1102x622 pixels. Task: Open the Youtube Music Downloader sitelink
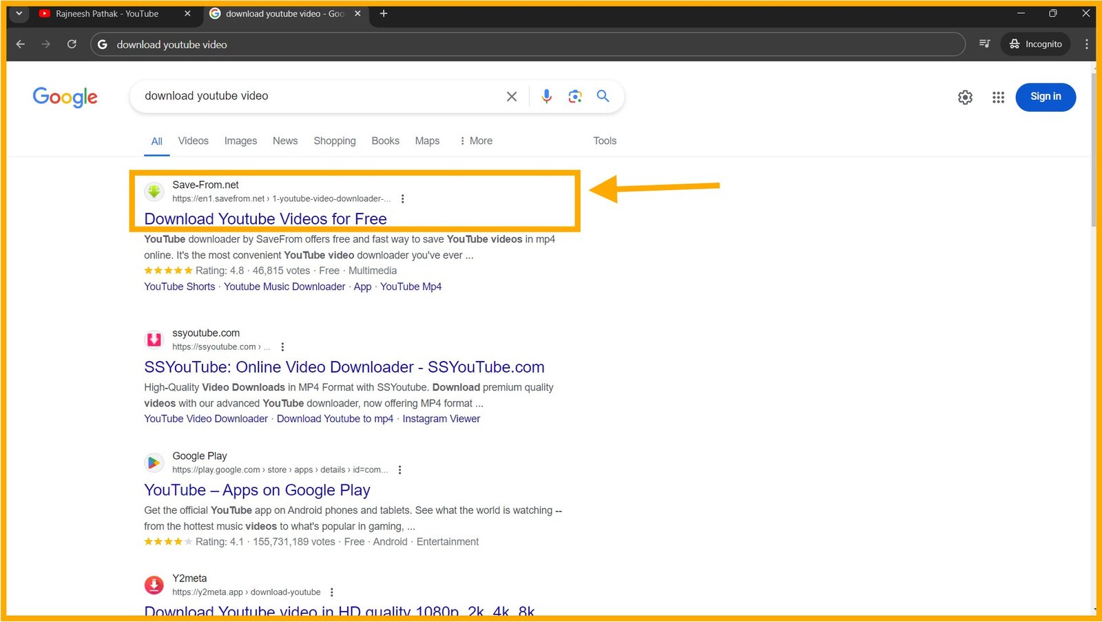[x=284, y=287]
